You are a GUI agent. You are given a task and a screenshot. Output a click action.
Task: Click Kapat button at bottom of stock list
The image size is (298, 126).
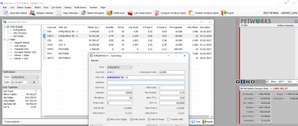(208, 122)
